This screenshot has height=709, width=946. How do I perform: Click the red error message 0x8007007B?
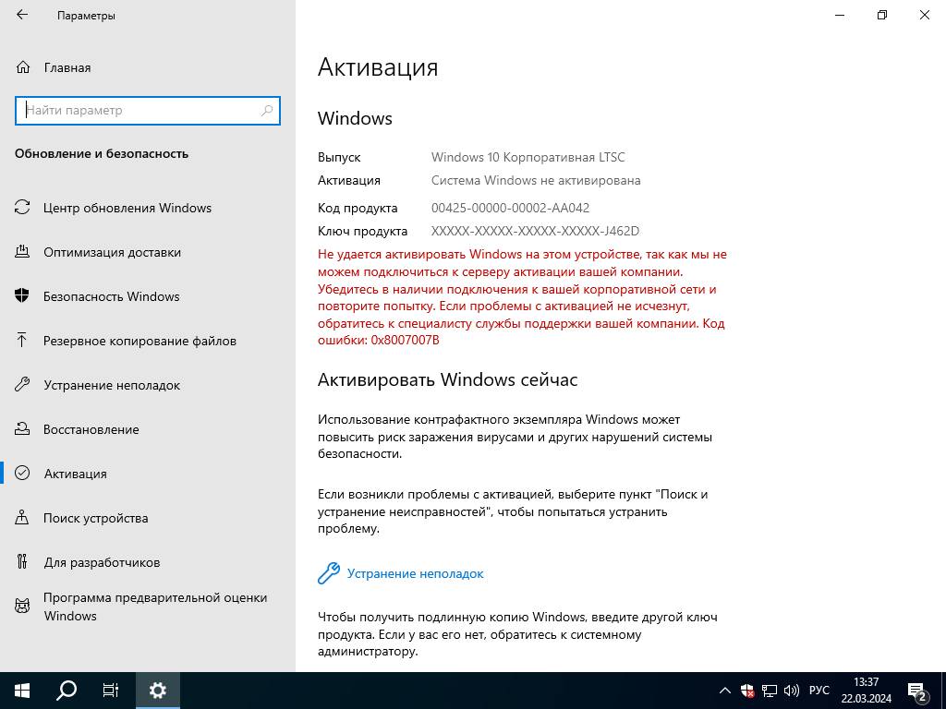tap(523, 297)
